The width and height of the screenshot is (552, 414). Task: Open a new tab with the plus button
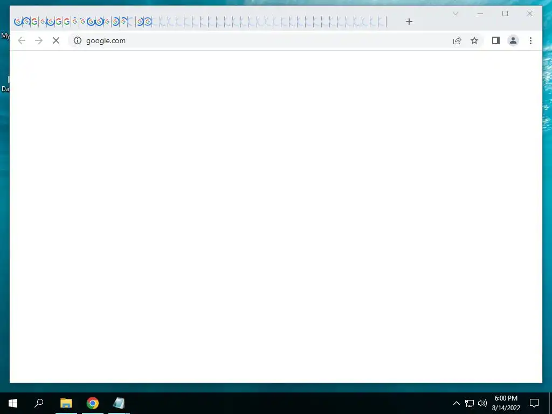tap(409, 22)
